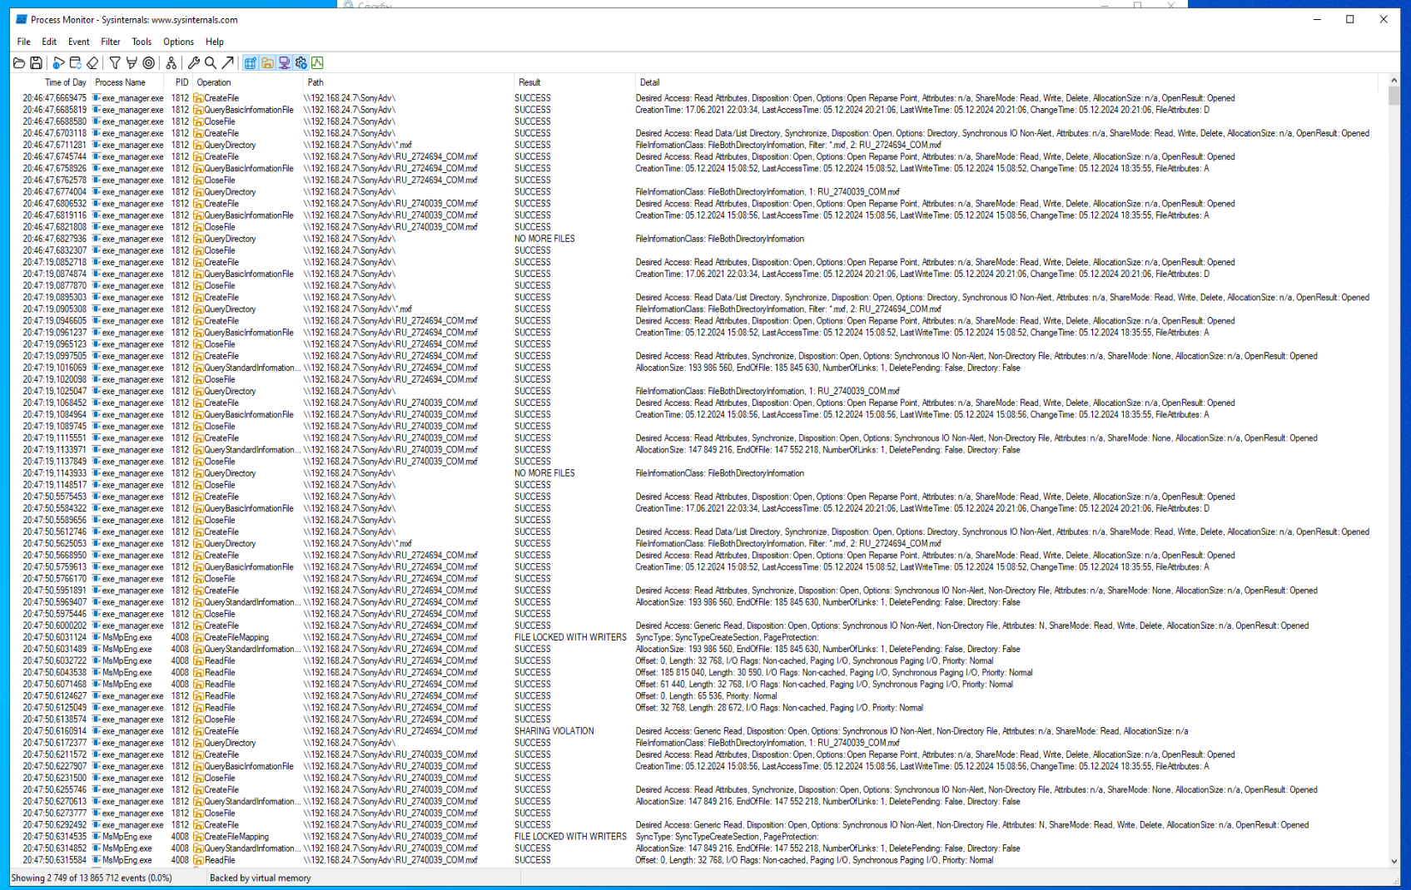This screenshot has height=890, width=1411.
Task: Open the Help menu
Action: tap(215, 42)
